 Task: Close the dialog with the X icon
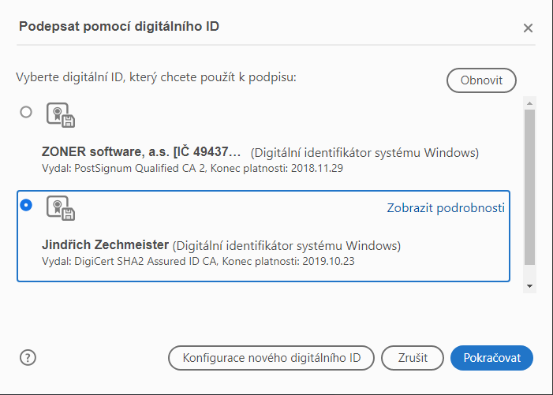(528, 28)
